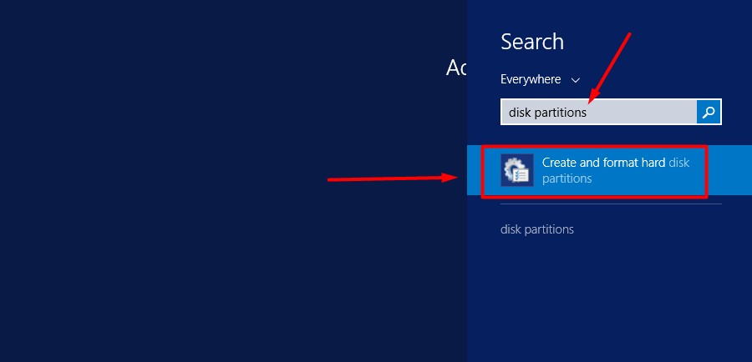Click the Search pane heading
The height and width of the screenshot is (362, 752).
pyautogui.click(x=531, y=42)
